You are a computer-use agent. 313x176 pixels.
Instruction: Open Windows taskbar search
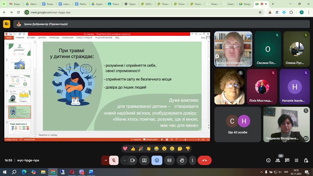(x=14, y=172)
